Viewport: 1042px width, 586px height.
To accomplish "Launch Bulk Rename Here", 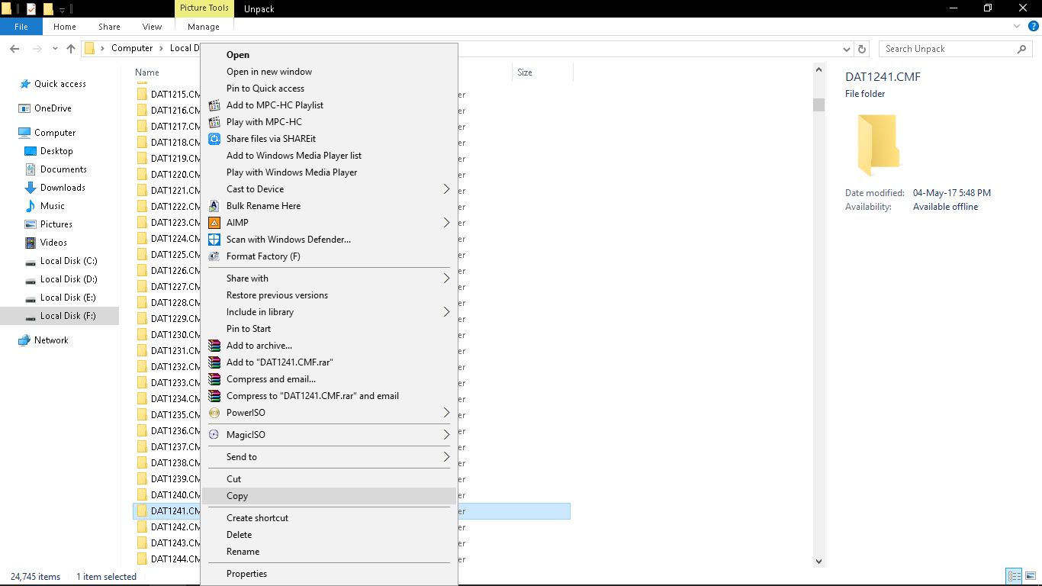I will coord(263,206).
